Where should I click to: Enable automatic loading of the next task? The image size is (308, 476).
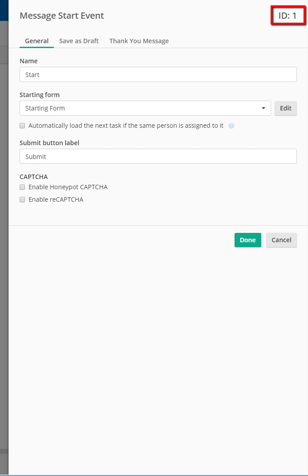(22, 126)
